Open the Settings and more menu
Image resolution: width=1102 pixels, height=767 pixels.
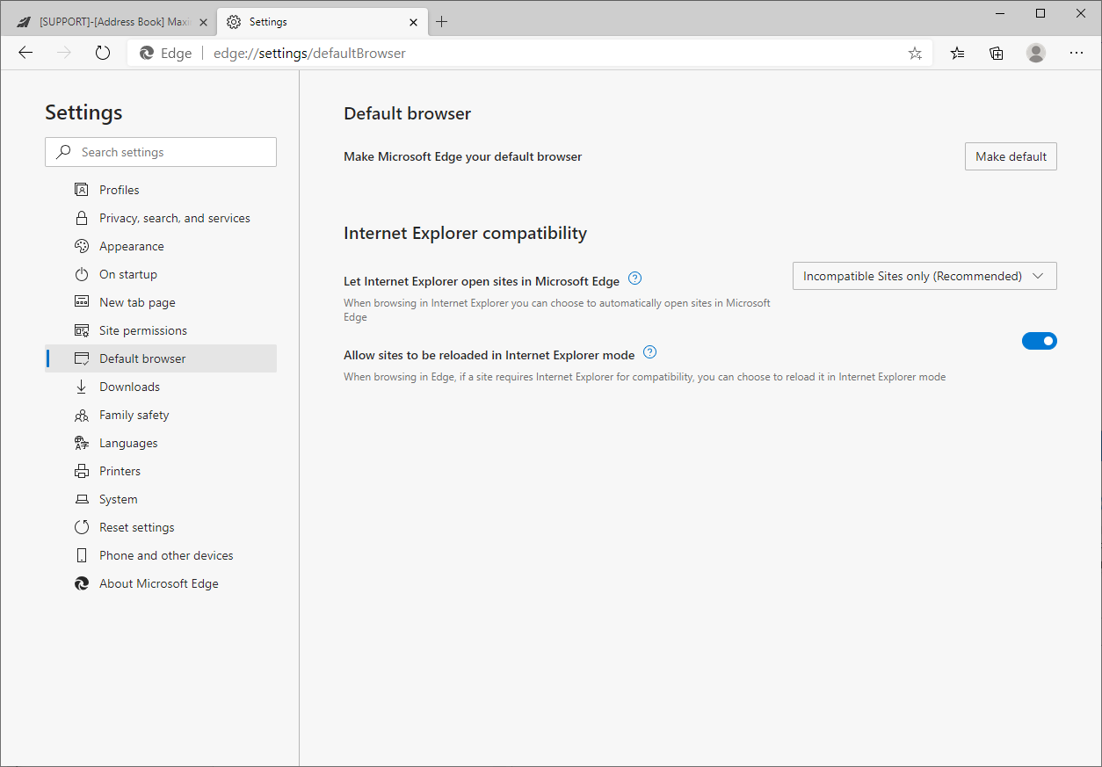click(1076, 53)
